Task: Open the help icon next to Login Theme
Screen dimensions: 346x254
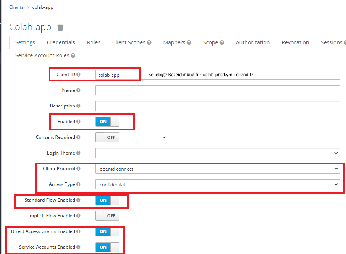Action: (78, 153)
